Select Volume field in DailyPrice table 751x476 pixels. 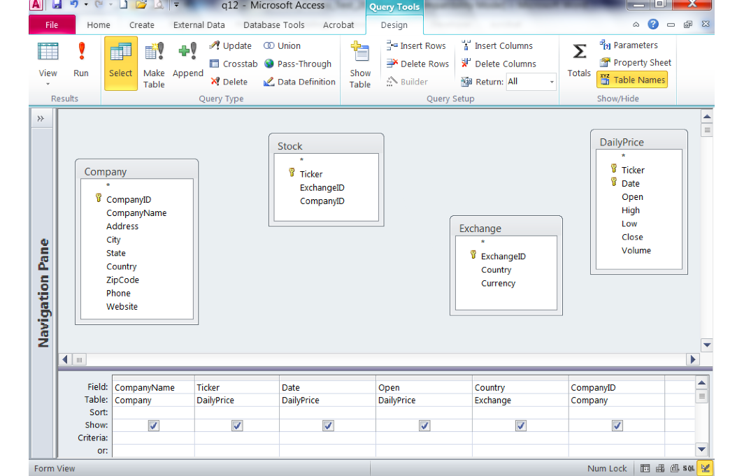pos(636,250)
